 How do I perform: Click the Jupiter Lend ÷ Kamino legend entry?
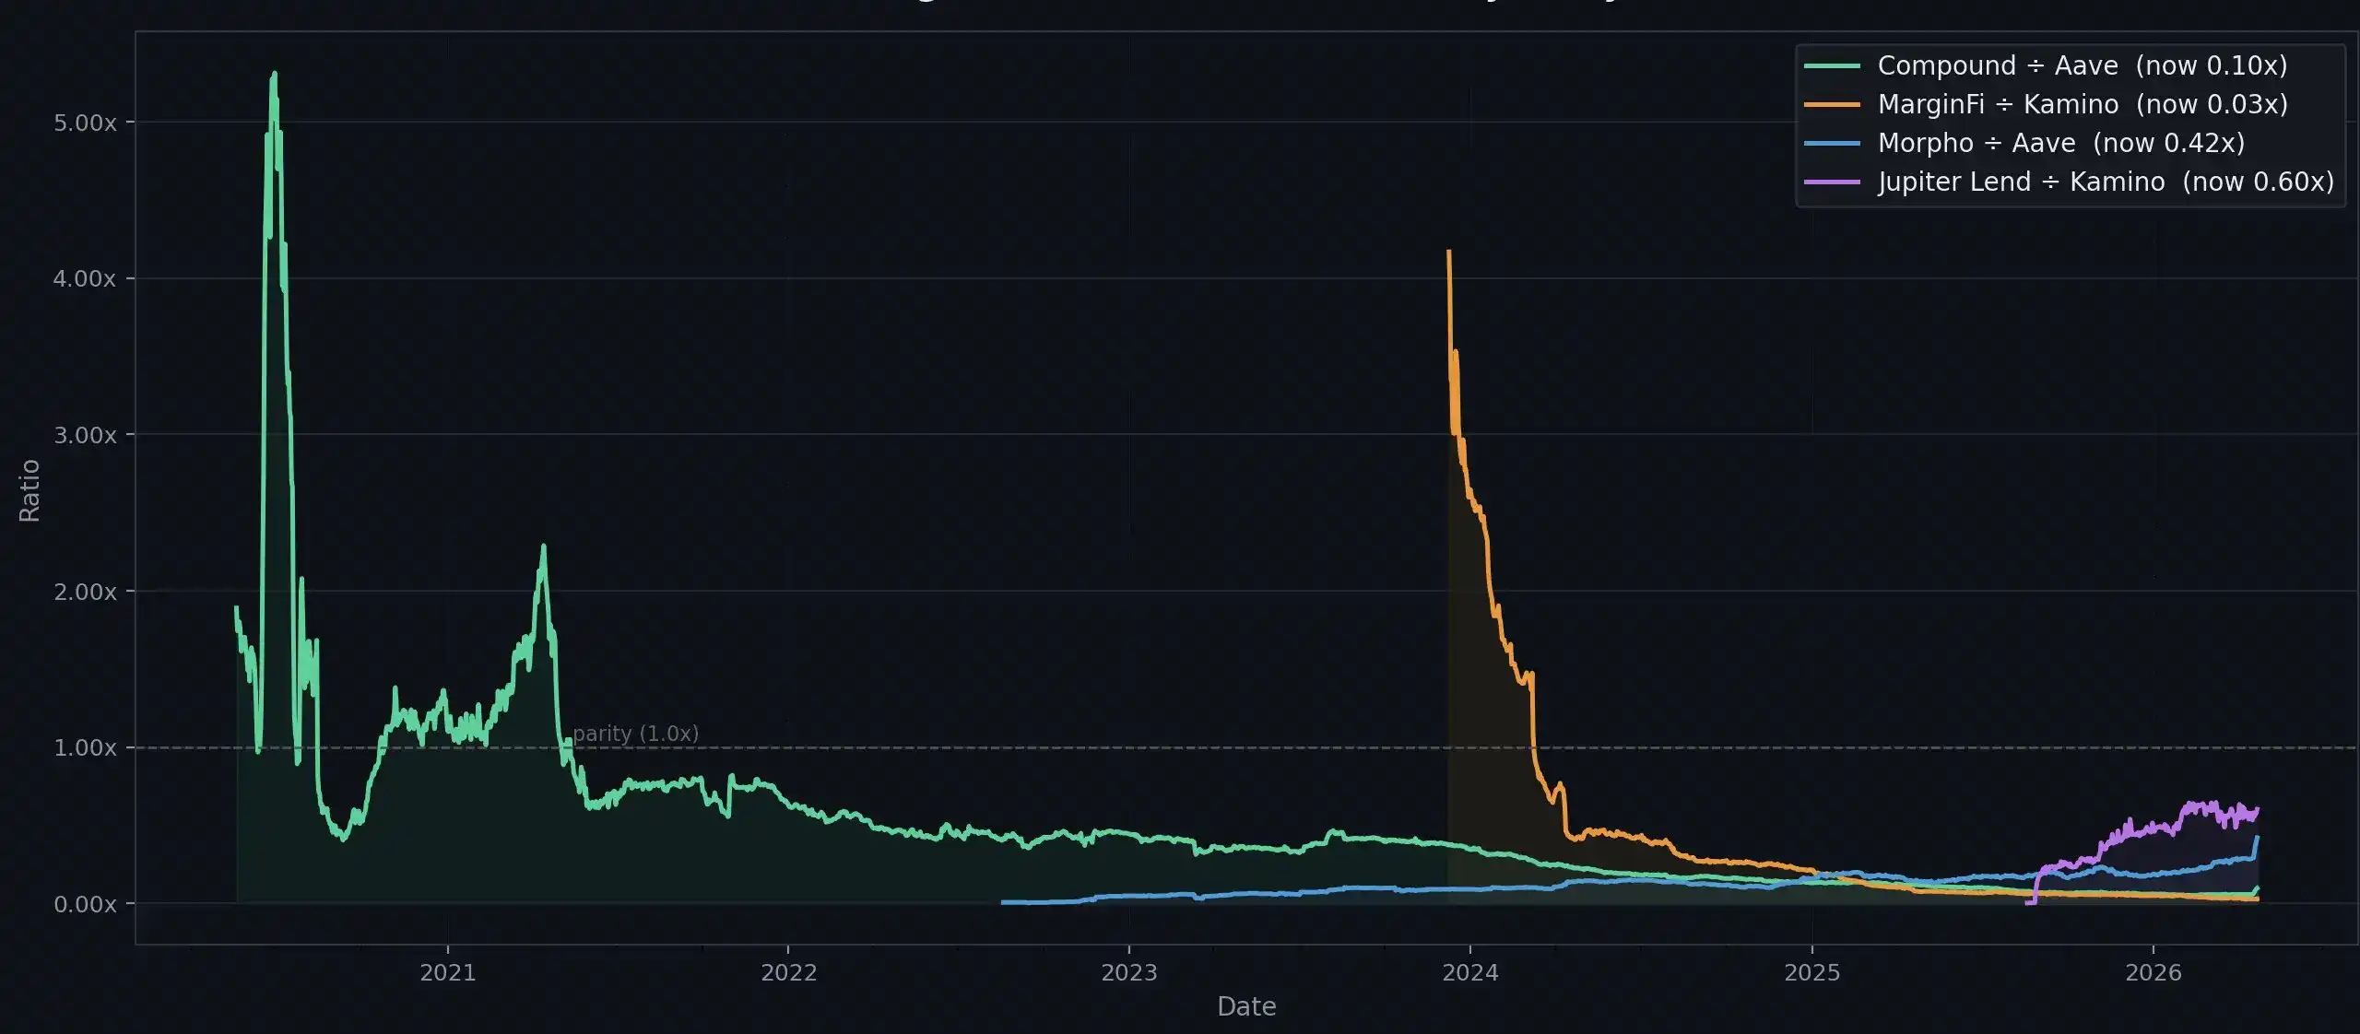coord(2106,182)
